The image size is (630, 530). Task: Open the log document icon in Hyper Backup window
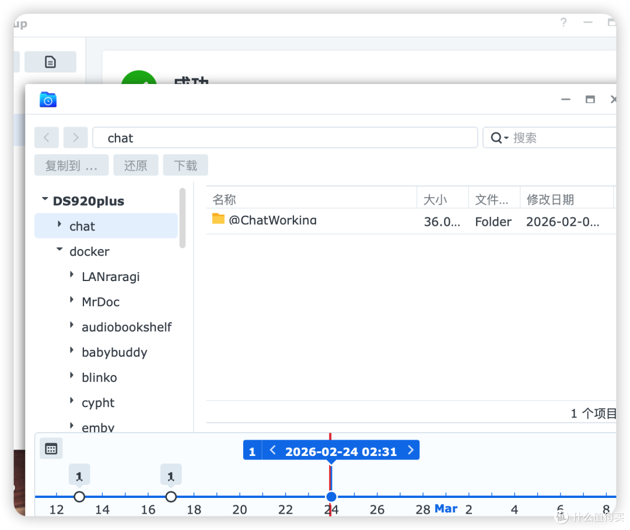coord(50,62)
